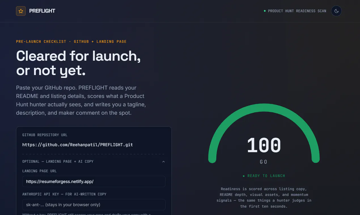Click the 'ANTHROPIC API KEY' label text
360x215 pixels.
64,194
